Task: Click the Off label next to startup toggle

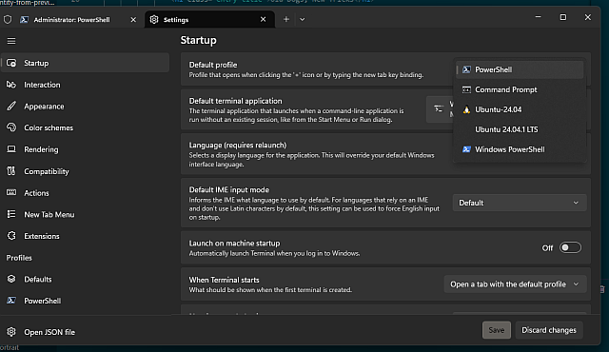Action: click(x=547, y=248)
